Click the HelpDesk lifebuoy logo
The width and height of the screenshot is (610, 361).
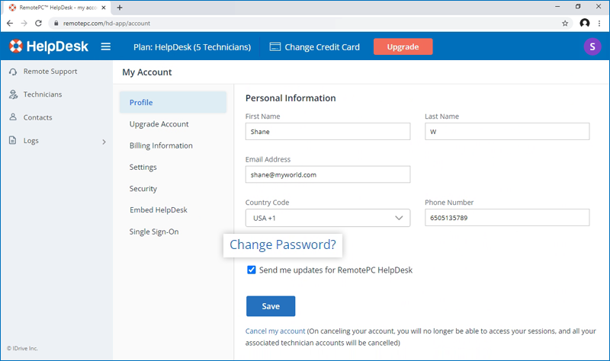pos(16,46)
